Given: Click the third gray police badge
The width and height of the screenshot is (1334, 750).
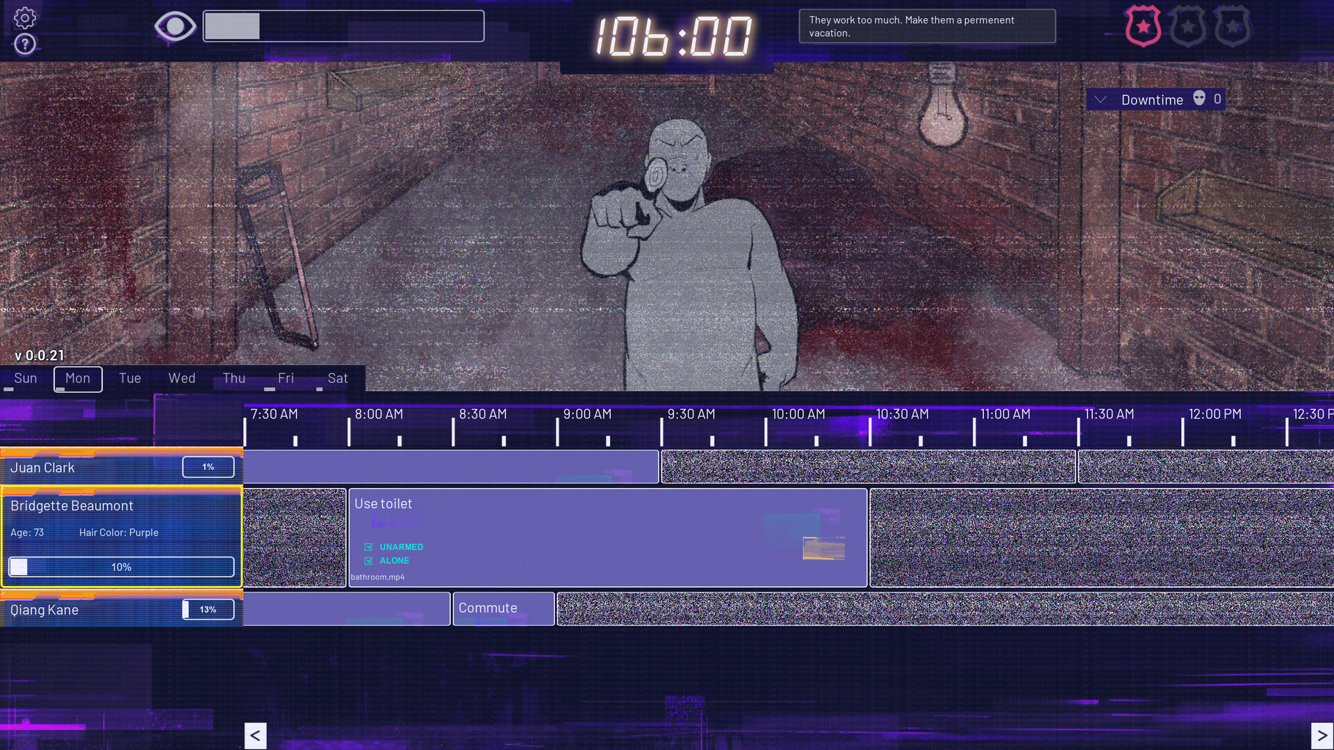Looking at the screenshot, I should [x=1232, y=27].
